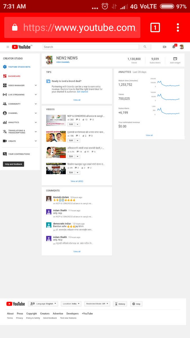
Task: Tap the HTTPS padlock icon
Action: 15,27
